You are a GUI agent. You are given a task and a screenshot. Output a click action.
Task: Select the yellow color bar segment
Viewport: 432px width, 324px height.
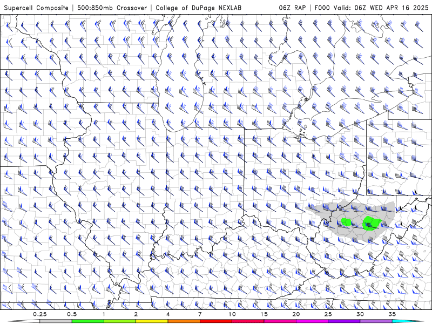click(152, 321)
